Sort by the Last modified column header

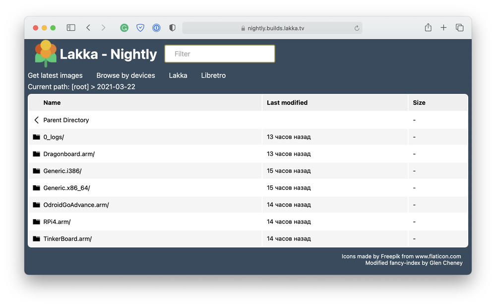tap(287, 103)
